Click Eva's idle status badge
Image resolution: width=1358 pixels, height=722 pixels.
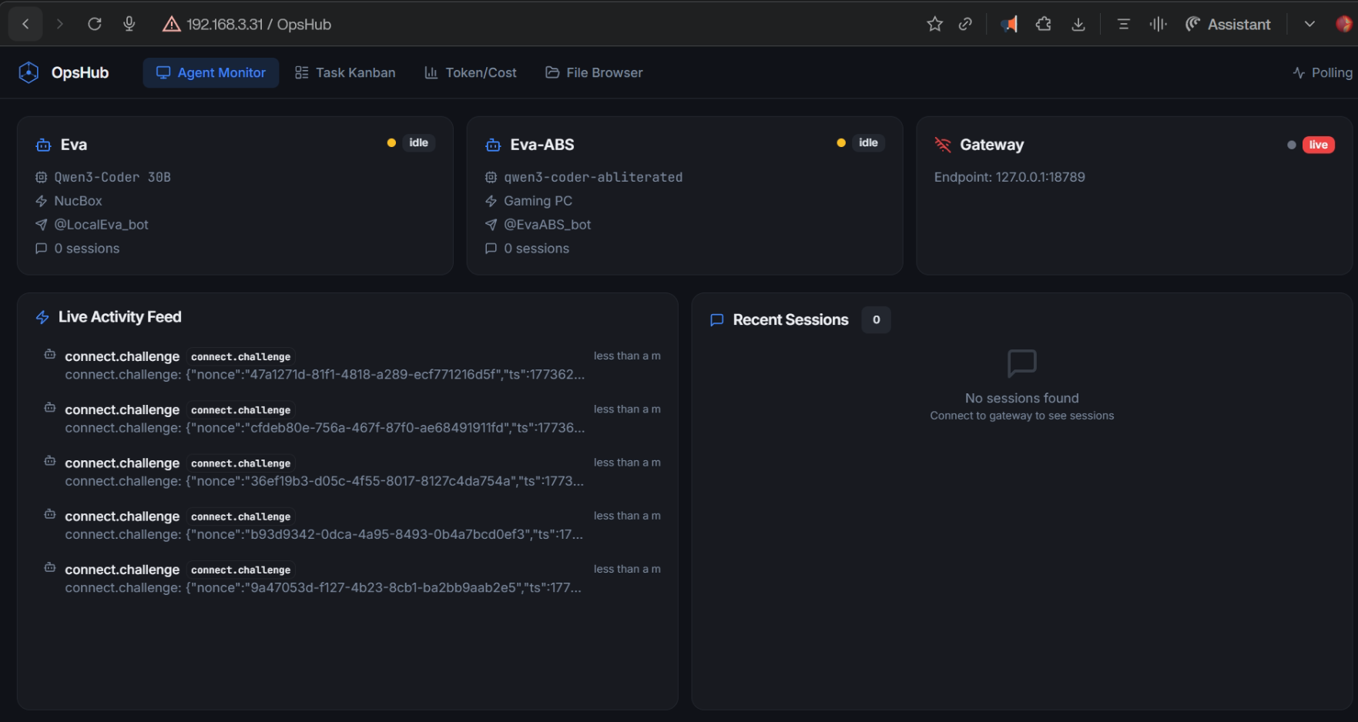[418, 143]
